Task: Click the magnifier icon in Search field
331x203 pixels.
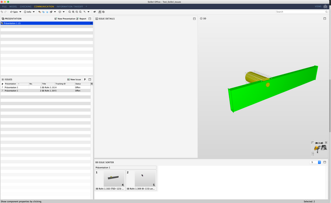Action: pos(326,12)
